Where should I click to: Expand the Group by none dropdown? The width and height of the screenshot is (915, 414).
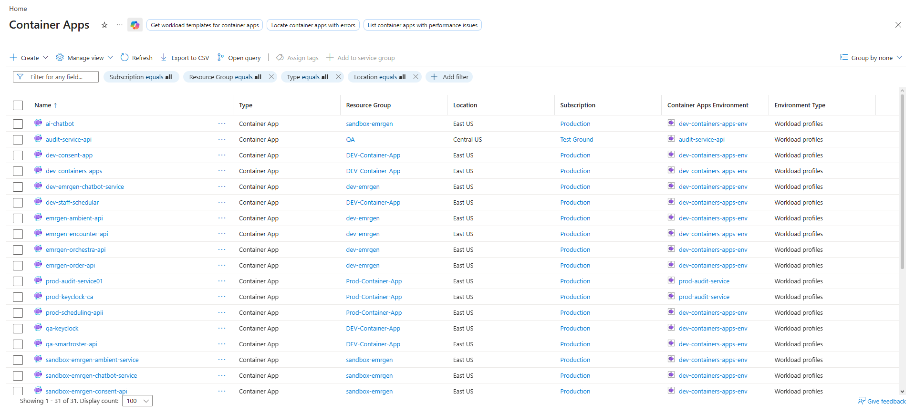pos(871,58)
